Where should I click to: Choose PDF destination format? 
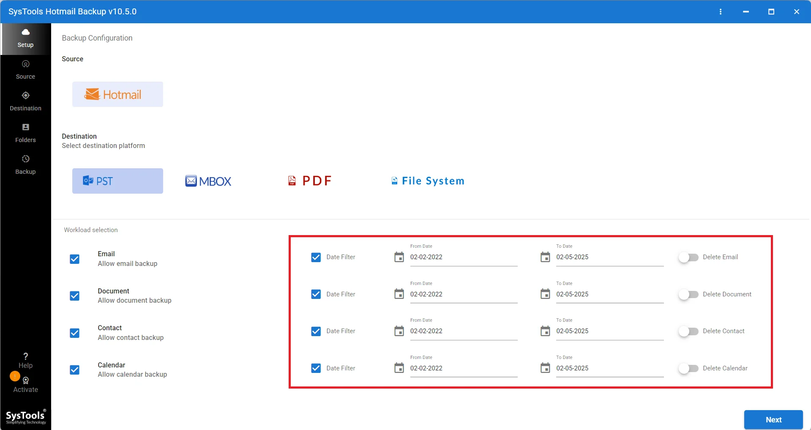(310, 181)
